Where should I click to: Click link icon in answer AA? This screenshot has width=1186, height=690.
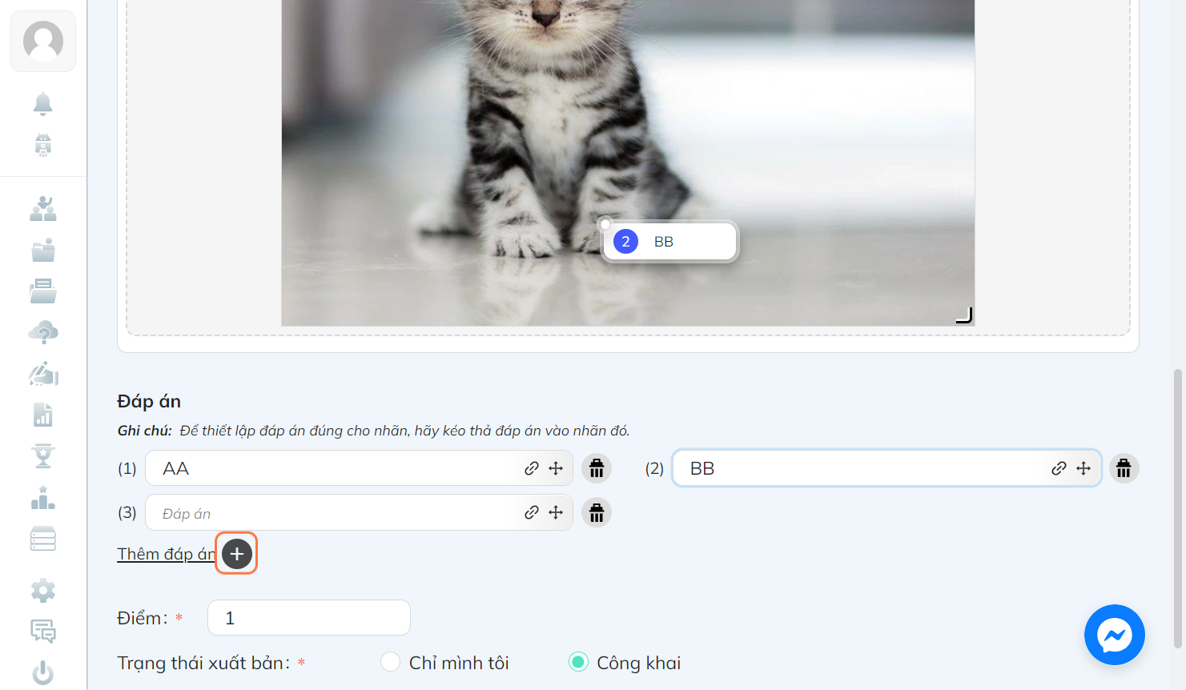tap(532, 468)
